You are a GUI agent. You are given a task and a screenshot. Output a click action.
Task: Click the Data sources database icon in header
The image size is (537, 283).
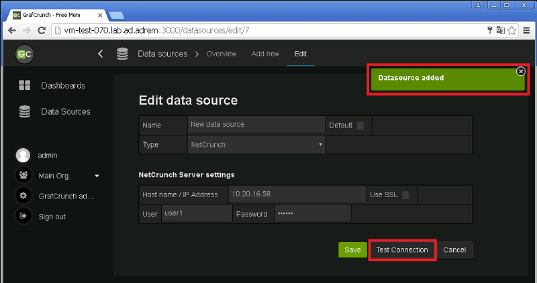122,54
